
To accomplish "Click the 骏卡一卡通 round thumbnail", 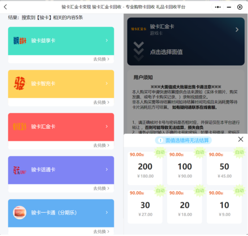I will (20, 213).
